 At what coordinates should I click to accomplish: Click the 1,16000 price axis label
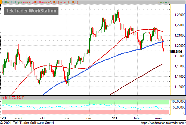180,87
